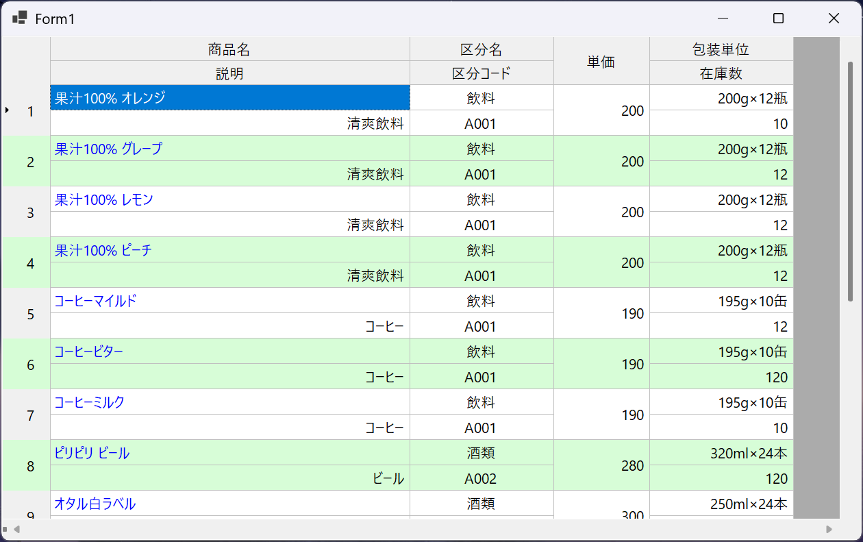The height and width of the screenshot is (542, 863).
Task: Click 清爽飲料 description in row 3
Action: 230,225
